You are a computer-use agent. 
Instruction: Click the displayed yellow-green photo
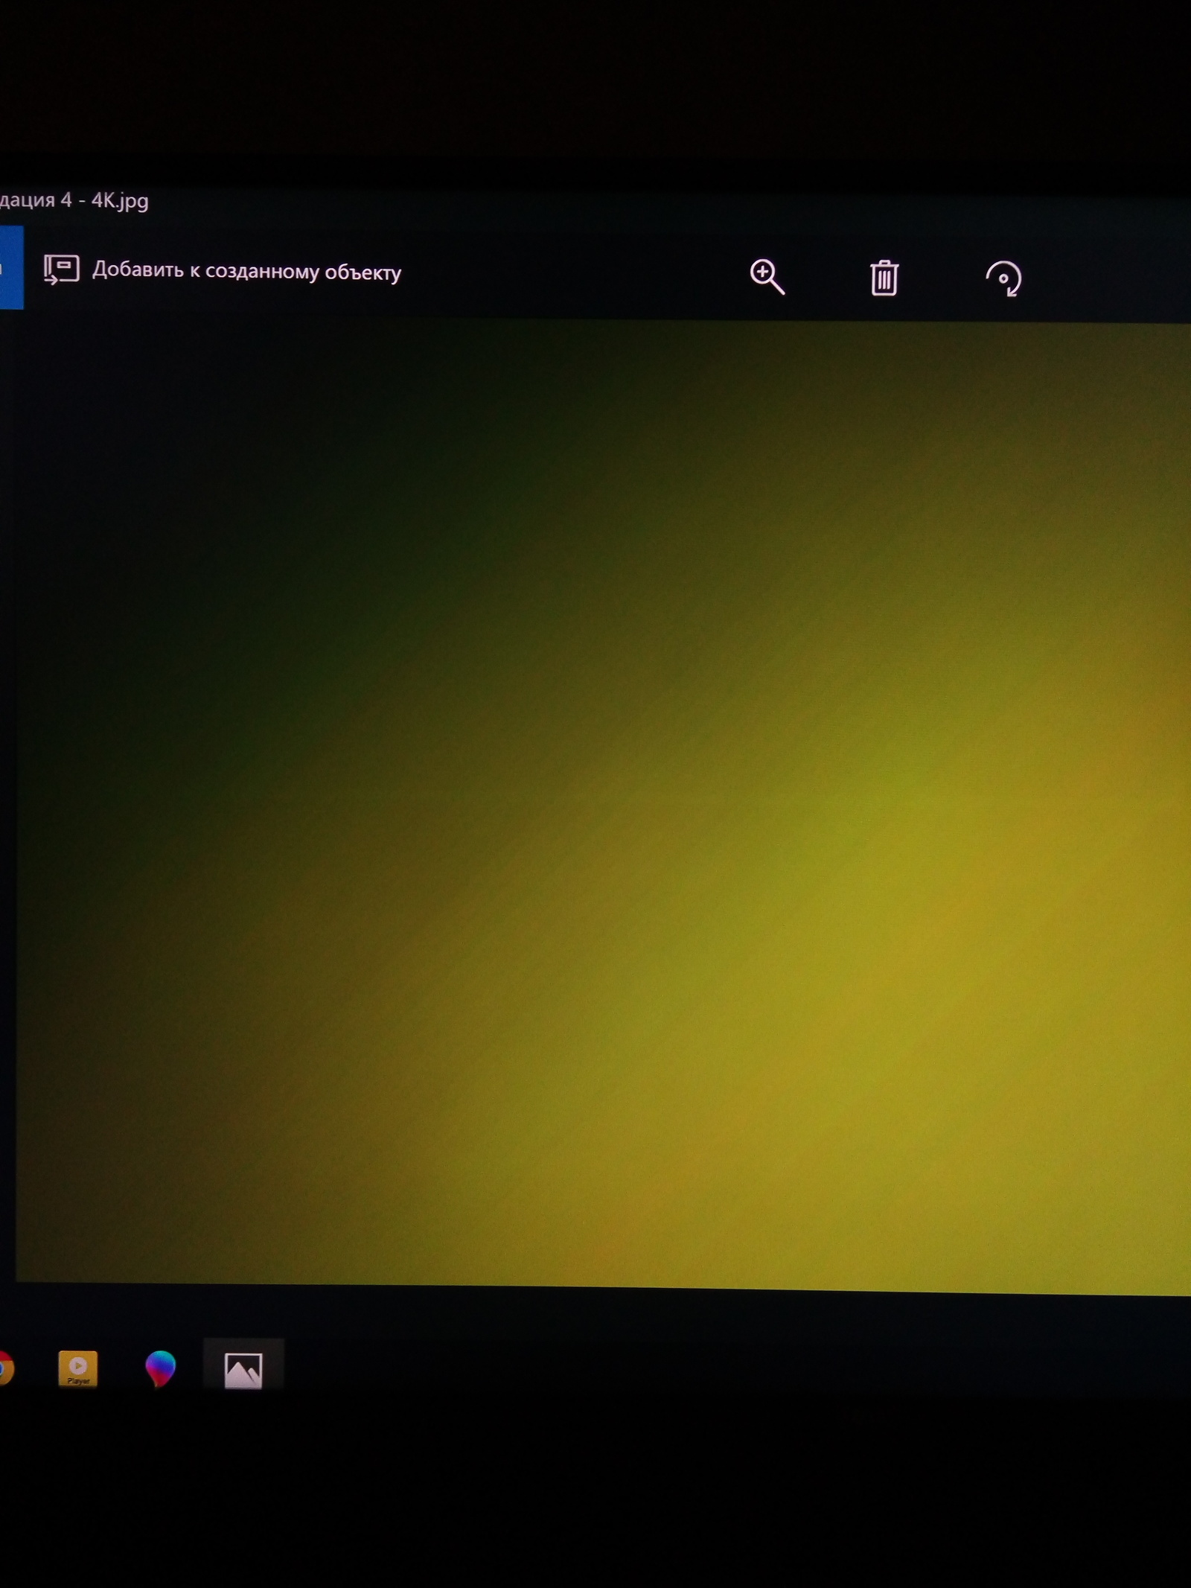603,804
